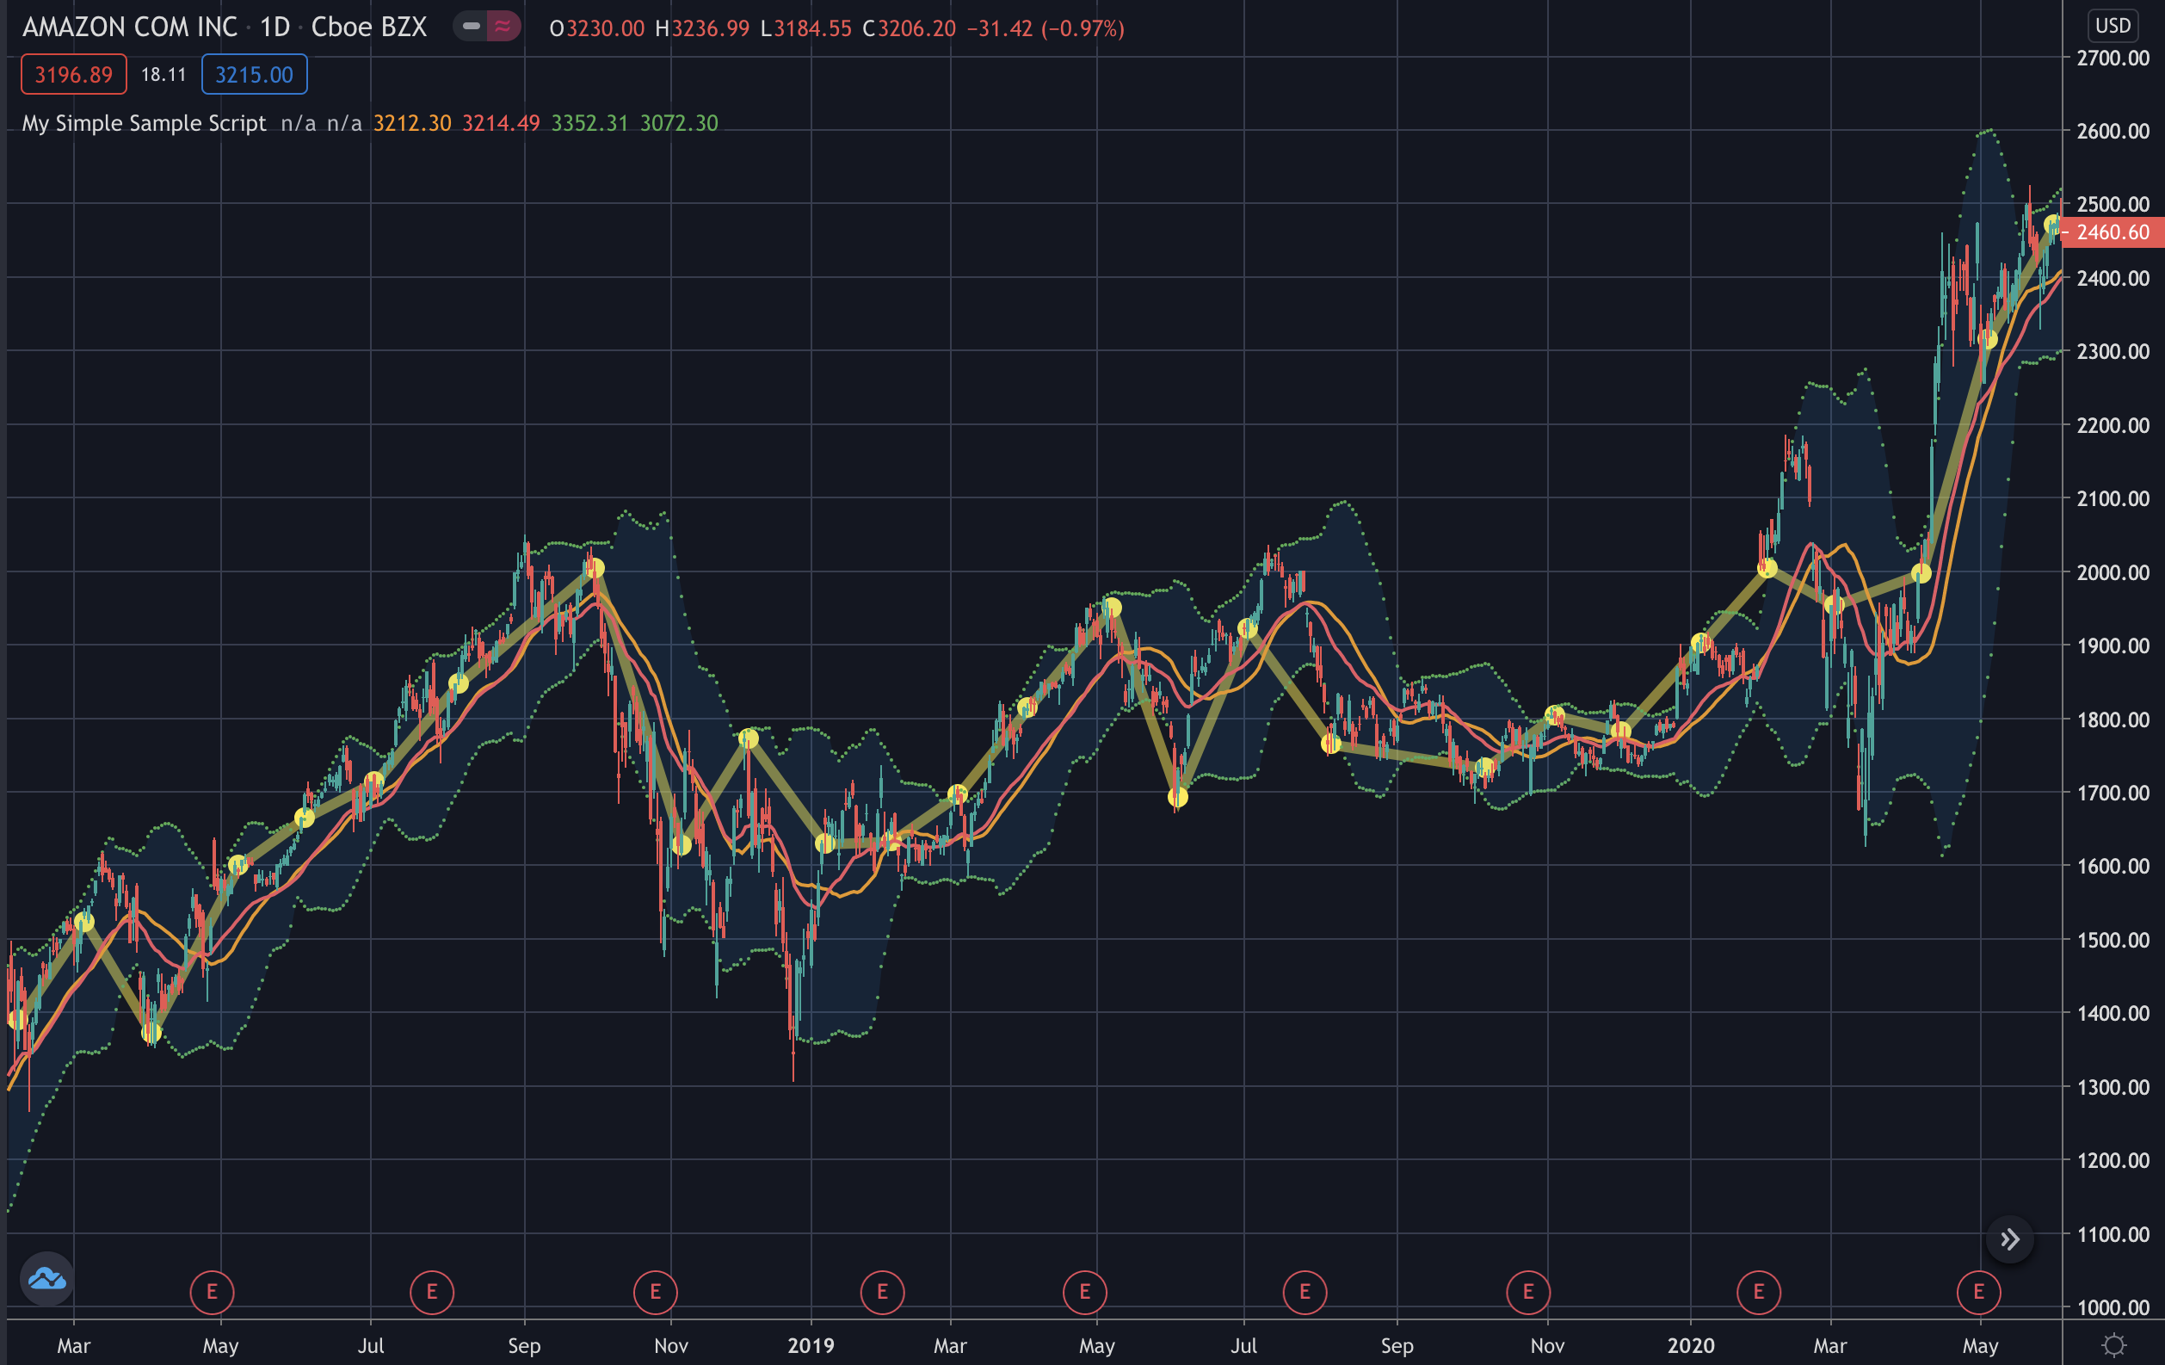Click the 2300.00 price axis label
This screenshot has height=1365, width=2165.
pos(2113,352)
